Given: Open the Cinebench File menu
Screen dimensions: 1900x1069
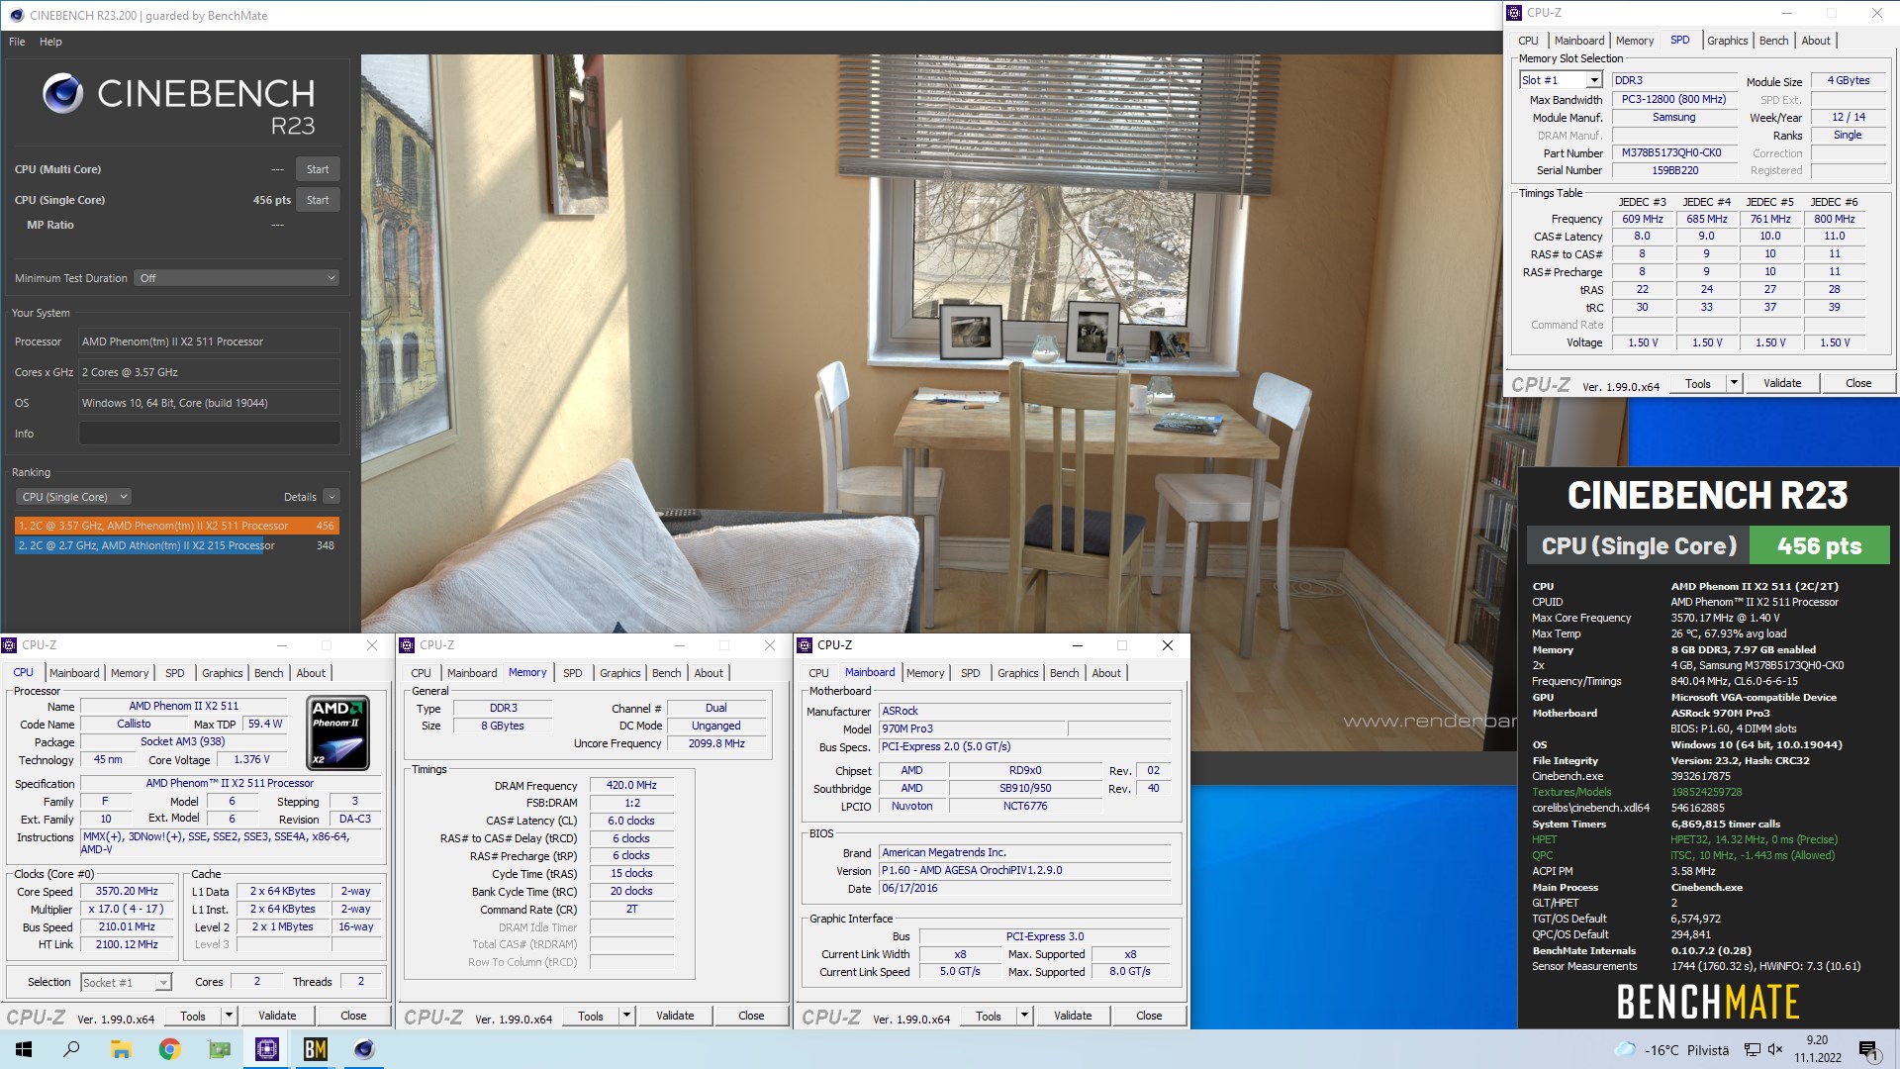Looking at the screenshot, I should point(17,42).
